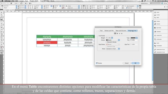Image resolution: width=168 pixels, height=94 pixels.
Task: Click the table cell "jhkjhkjhhkj"
Action: 88,45
